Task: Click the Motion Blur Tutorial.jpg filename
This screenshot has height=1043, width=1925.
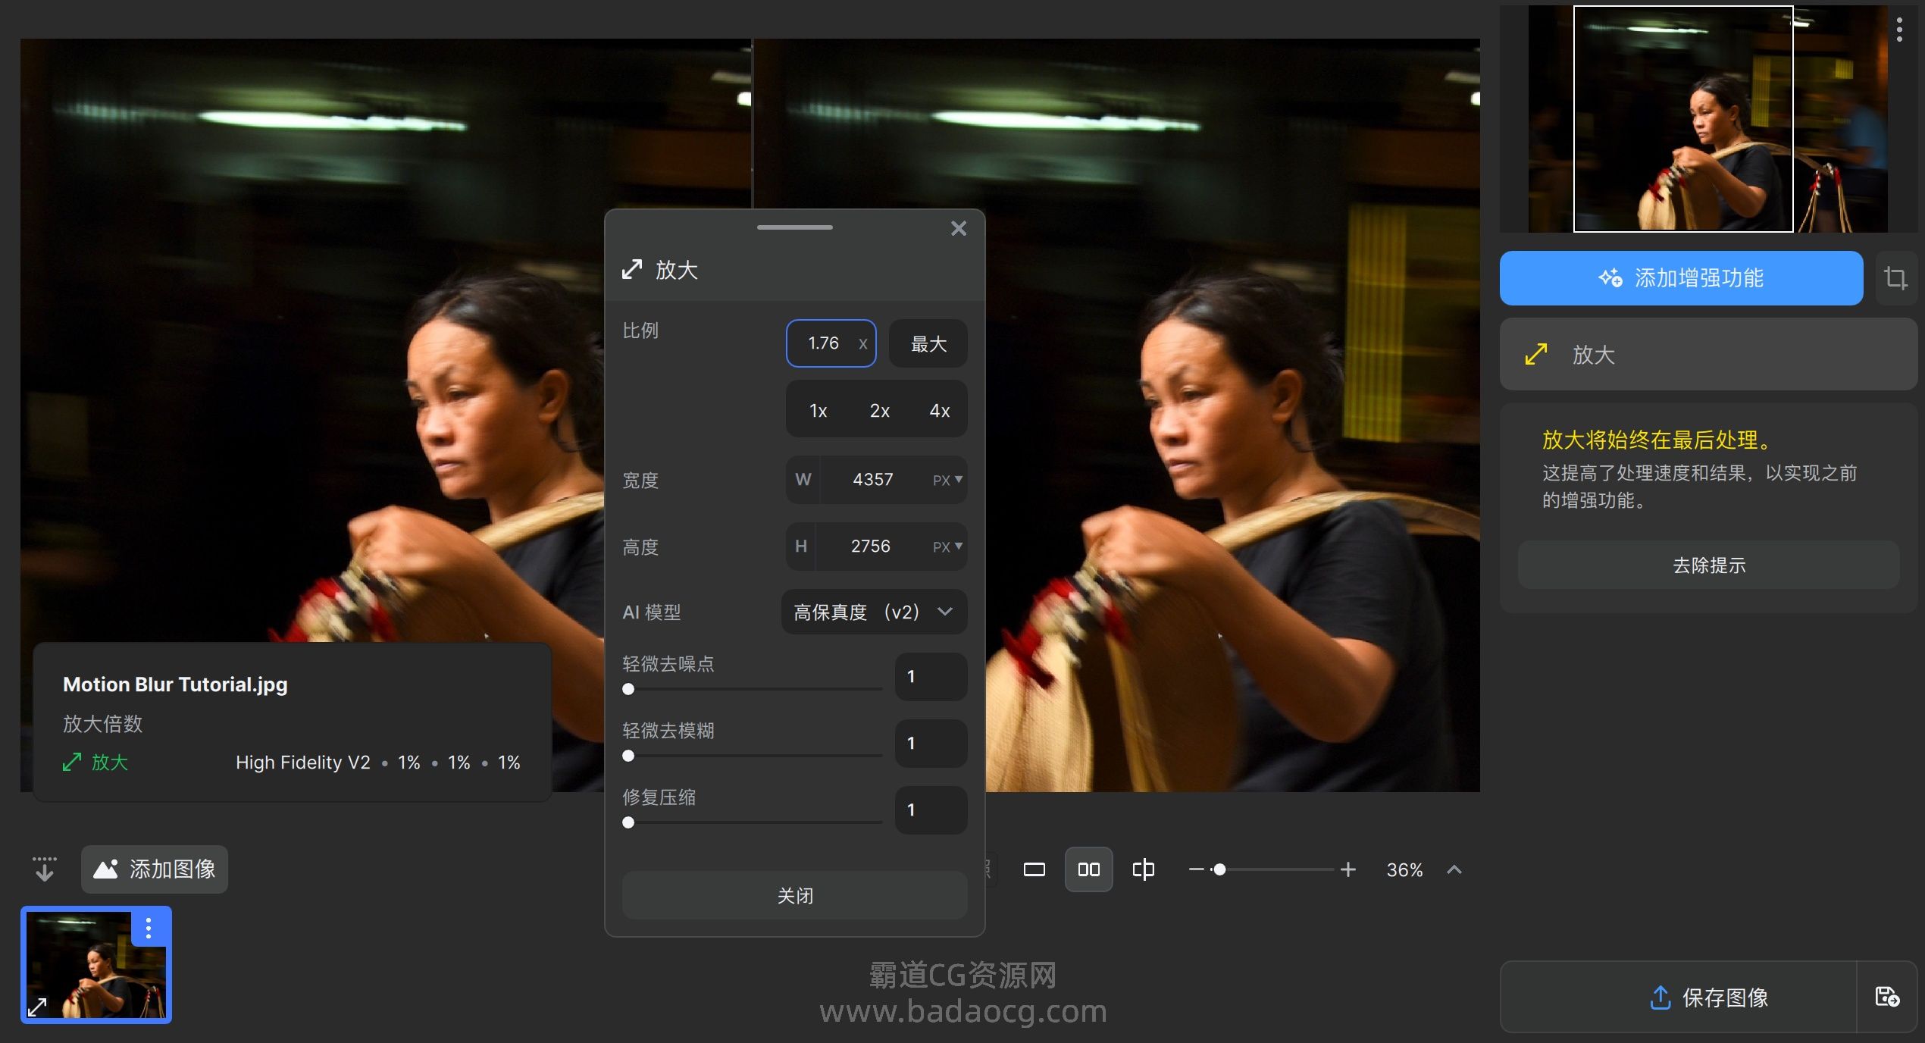Action: coord(175,684)
